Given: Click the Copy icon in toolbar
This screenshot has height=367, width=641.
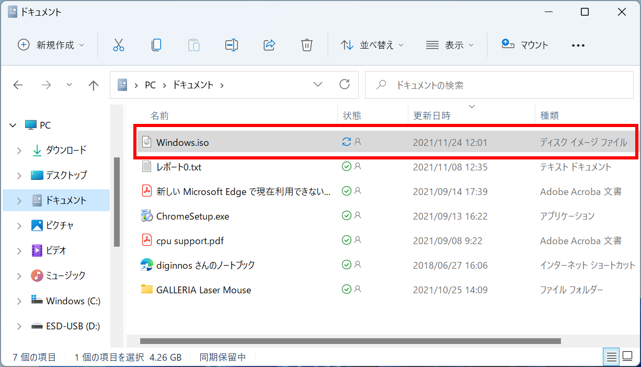Looking at the screenshot, I should (x=156, y=45).
